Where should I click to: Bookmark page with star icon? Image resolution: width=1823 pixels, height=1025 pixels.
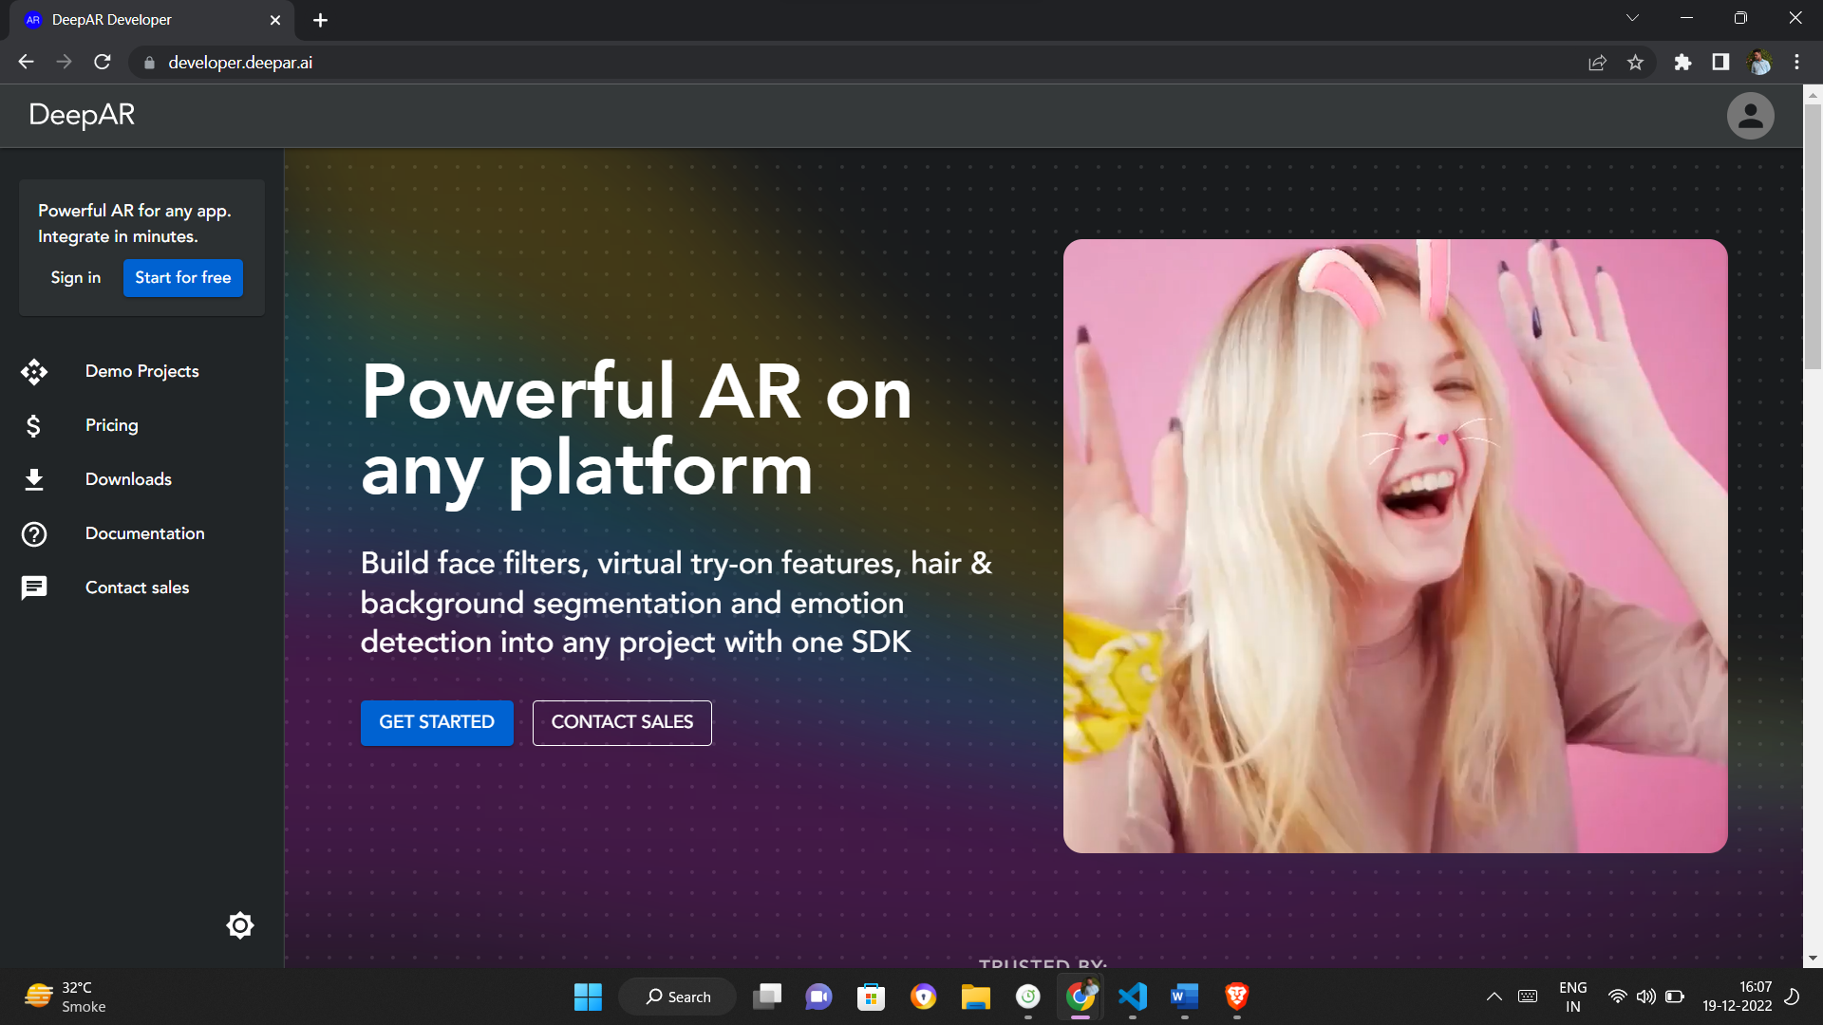1635,63
